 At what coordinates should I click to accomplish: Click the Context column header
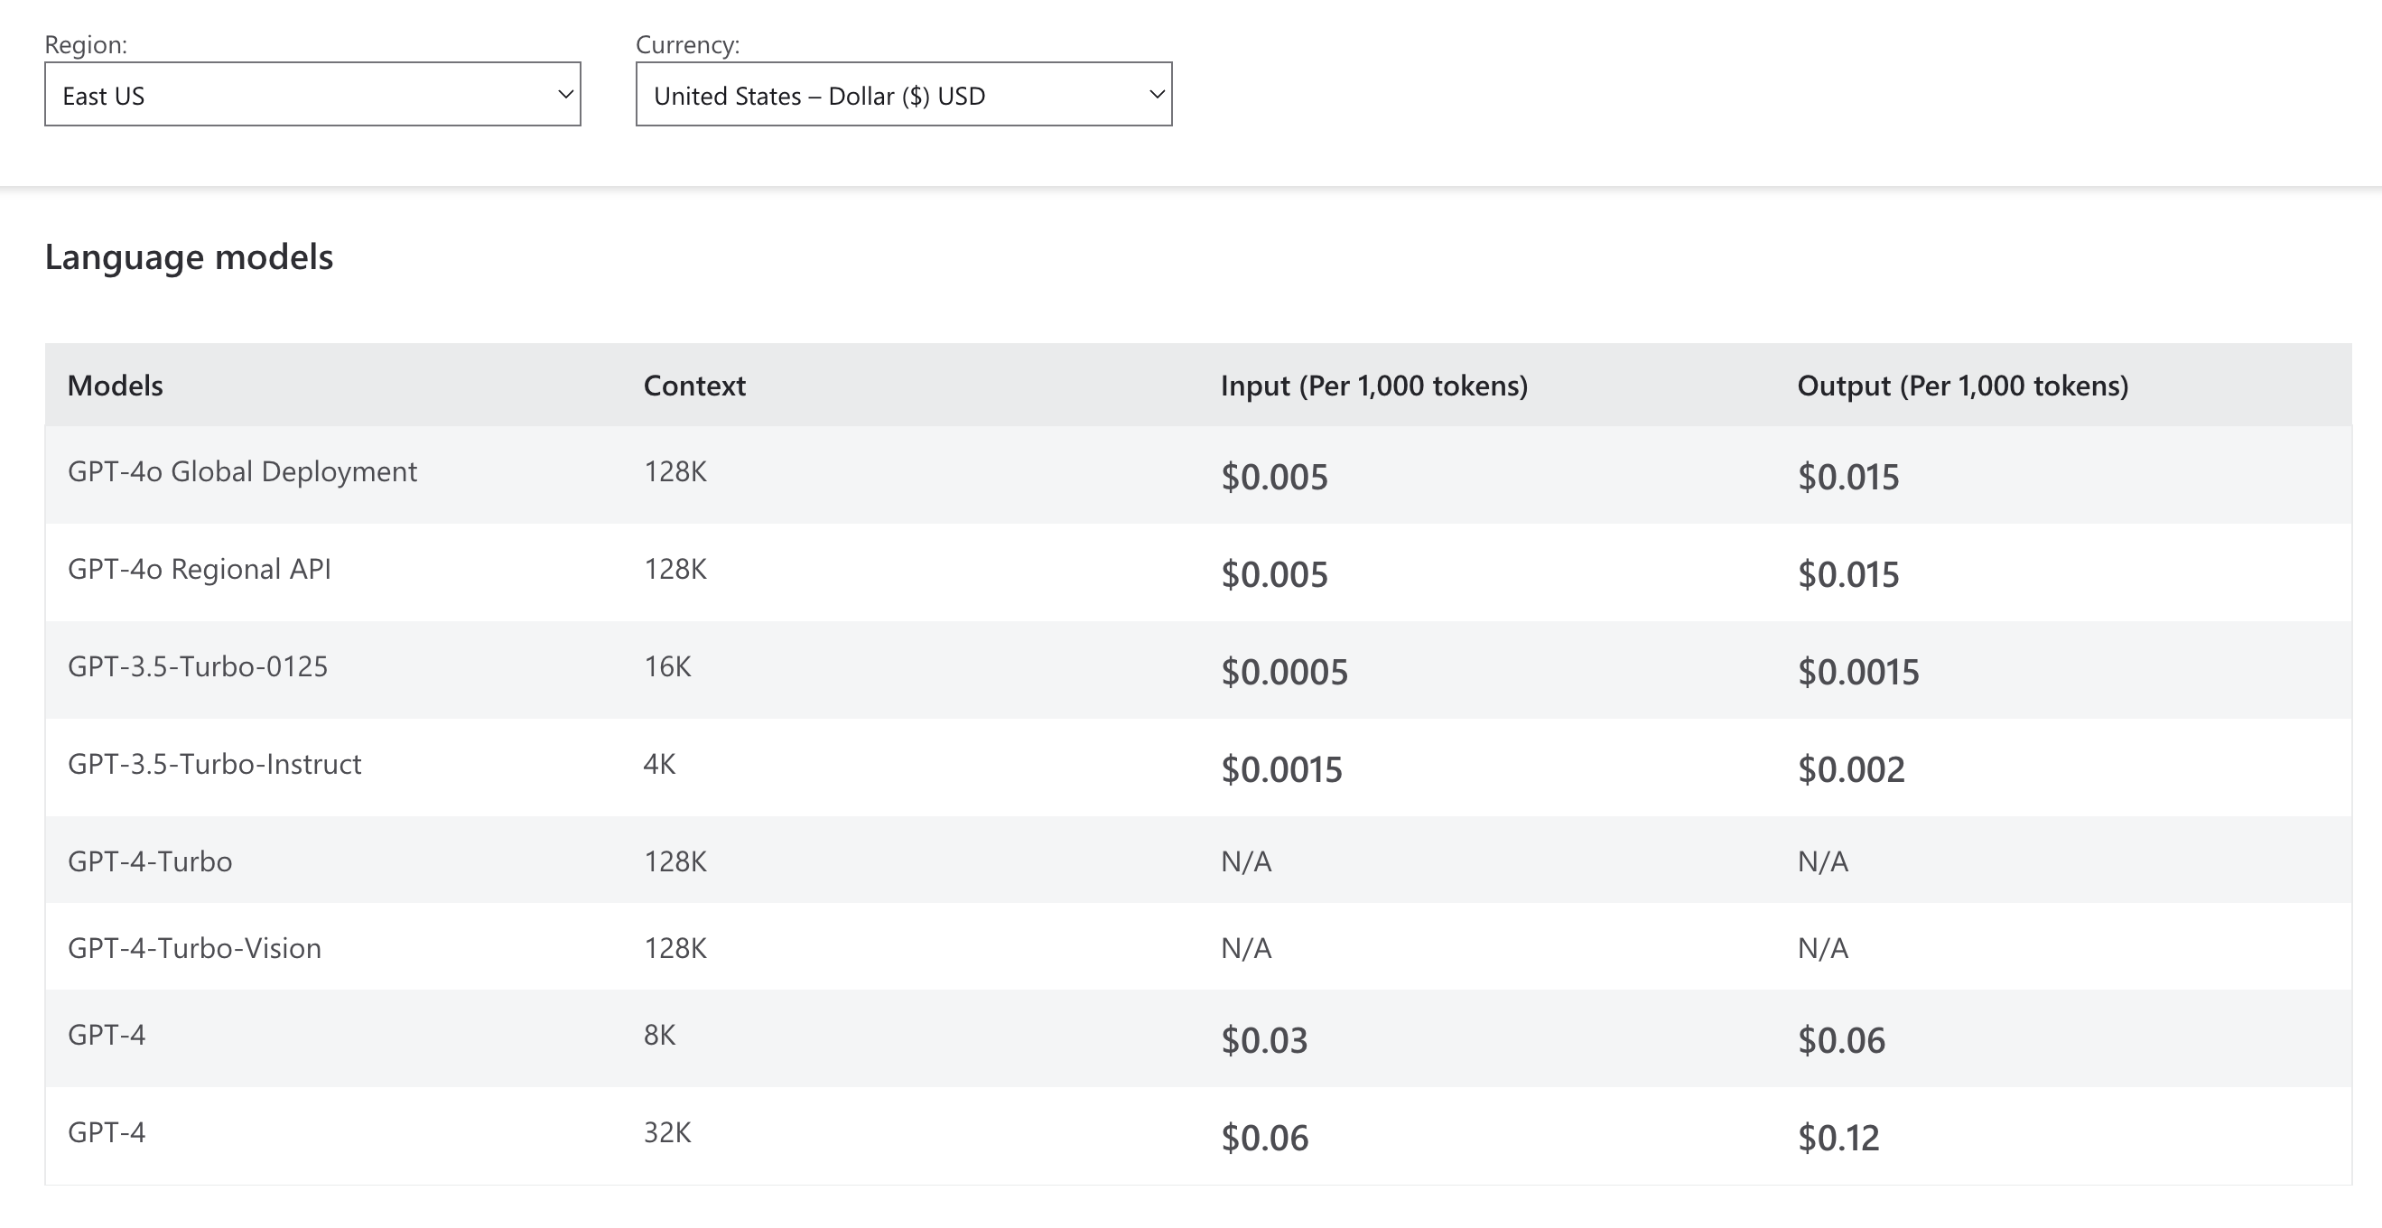tap(694, 386)
